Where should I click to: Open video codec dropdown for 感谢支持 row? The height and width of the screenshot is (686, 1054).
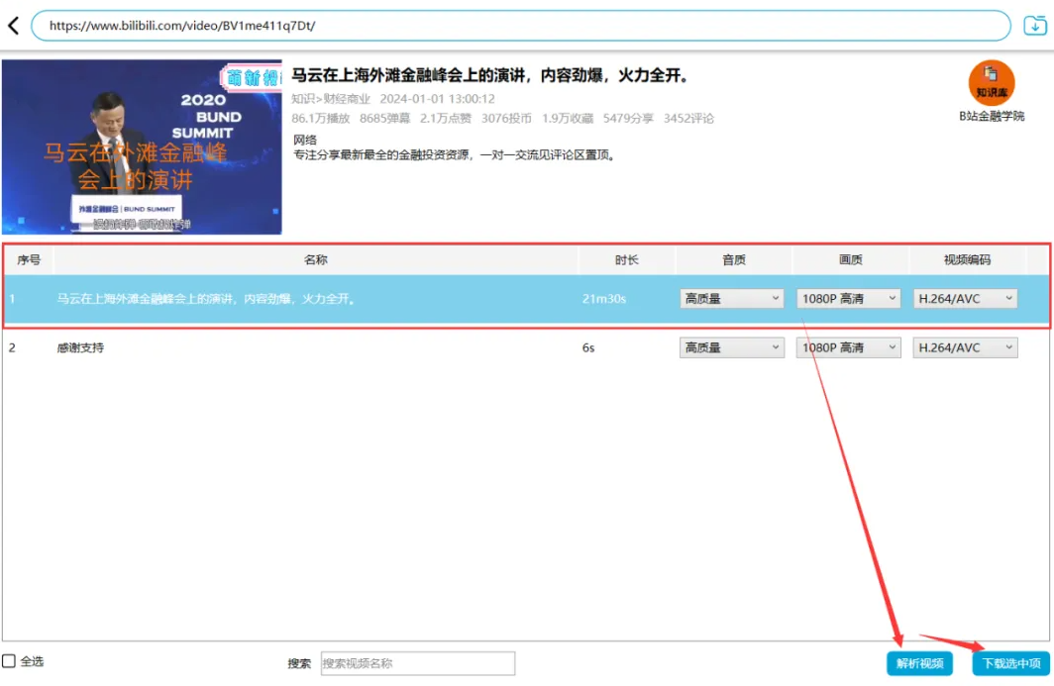965,347
